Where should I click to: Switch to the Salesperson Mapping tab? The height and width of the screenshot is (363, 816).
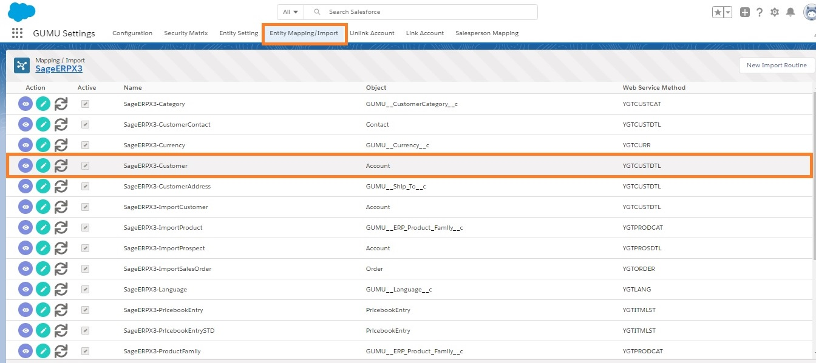click(x=487, y=33)
